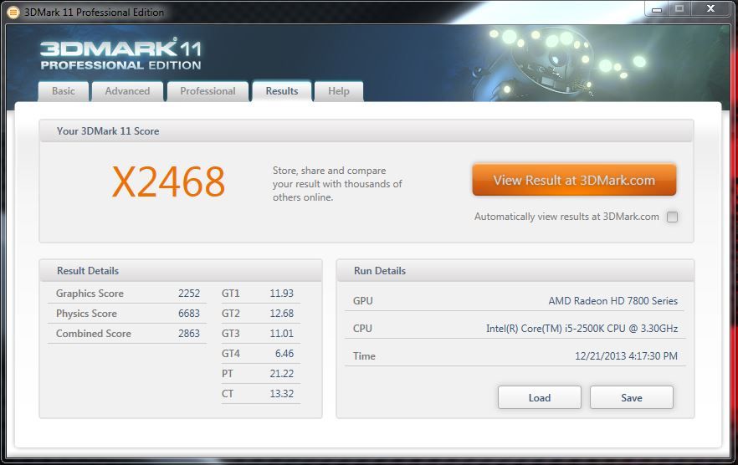Viewport: 738px width, 465px height.
Task: Click the Load button
Action: tap(539, 397)
